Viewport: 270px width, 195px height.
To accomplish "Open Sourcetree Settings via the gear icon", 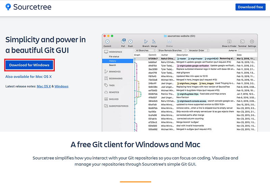I will pyautogui.click(x=252, y=41).
